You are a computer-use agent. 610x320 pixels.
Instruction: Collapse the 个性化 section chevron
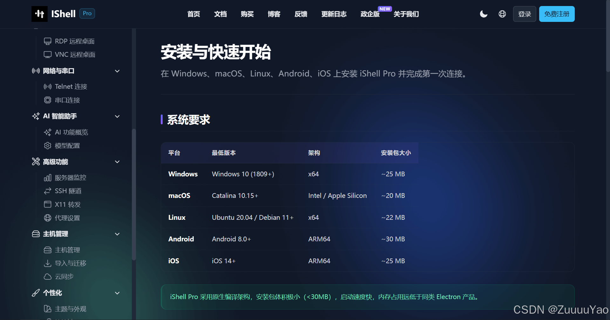coord(117,293)
